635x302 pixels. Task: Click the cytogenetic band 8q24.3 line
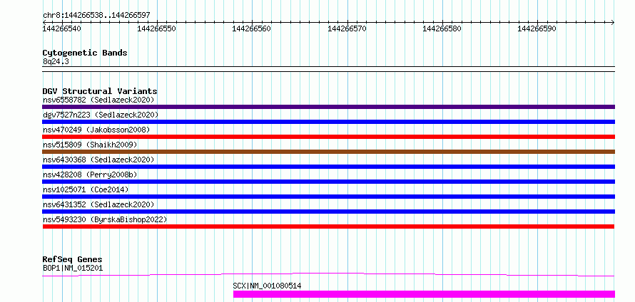pyautogui.click(x=328, y=69)
